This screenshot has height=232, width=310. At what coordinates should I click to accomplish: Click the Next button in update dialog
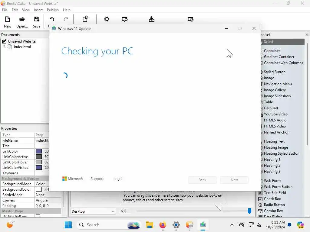click(234, 180)
